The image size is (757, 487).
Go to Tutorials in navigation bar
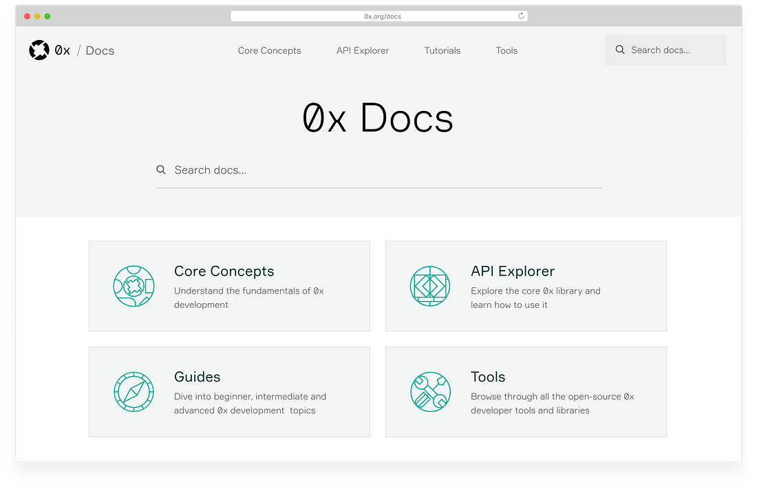[443, 51]
